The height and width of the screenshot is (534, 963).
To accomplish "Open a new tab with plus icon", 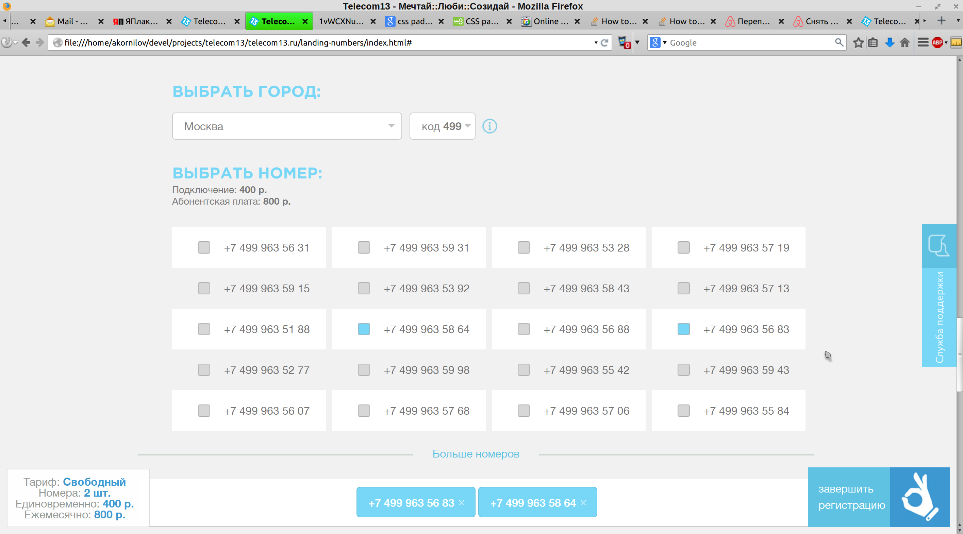I will pyautogui.click(x=941, y=21).
